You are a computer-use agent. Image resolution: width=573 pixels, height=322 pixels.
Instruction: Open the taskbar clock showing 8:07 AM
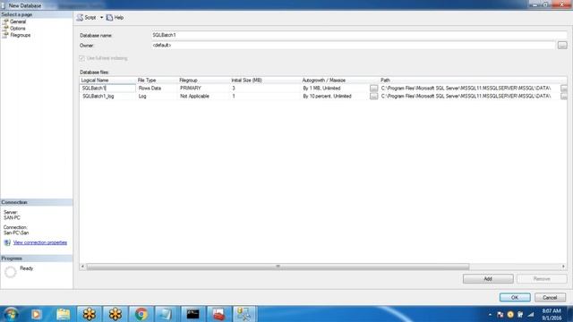click(552, 314)
